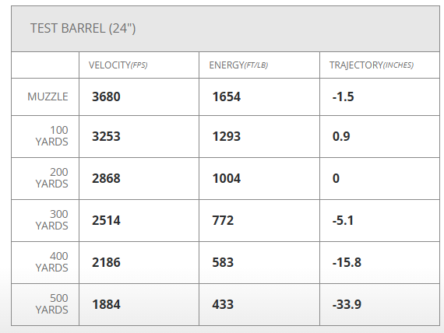The width and height of the screenshot is (444, 333).
Task: Click the 200 YARDS row label
Action: (52, 178)
